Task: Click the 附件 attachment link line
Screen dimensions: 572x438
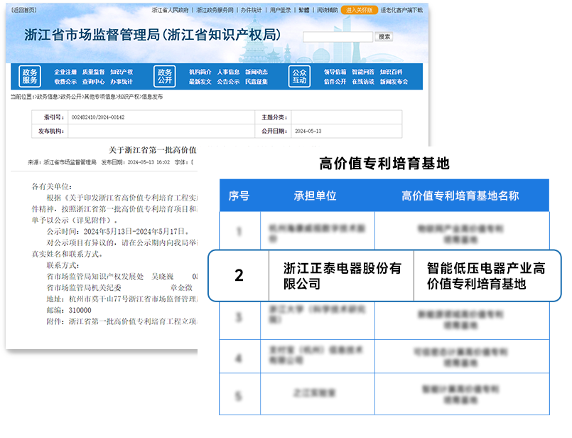Action: tap(122, 321)
